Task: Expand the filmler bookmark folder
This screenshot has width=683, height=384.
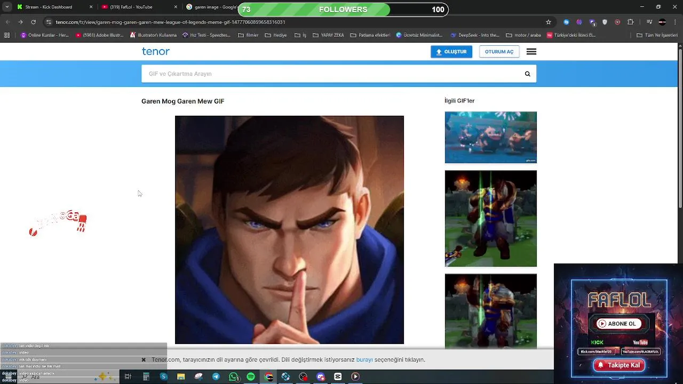Action: point(248,35)
